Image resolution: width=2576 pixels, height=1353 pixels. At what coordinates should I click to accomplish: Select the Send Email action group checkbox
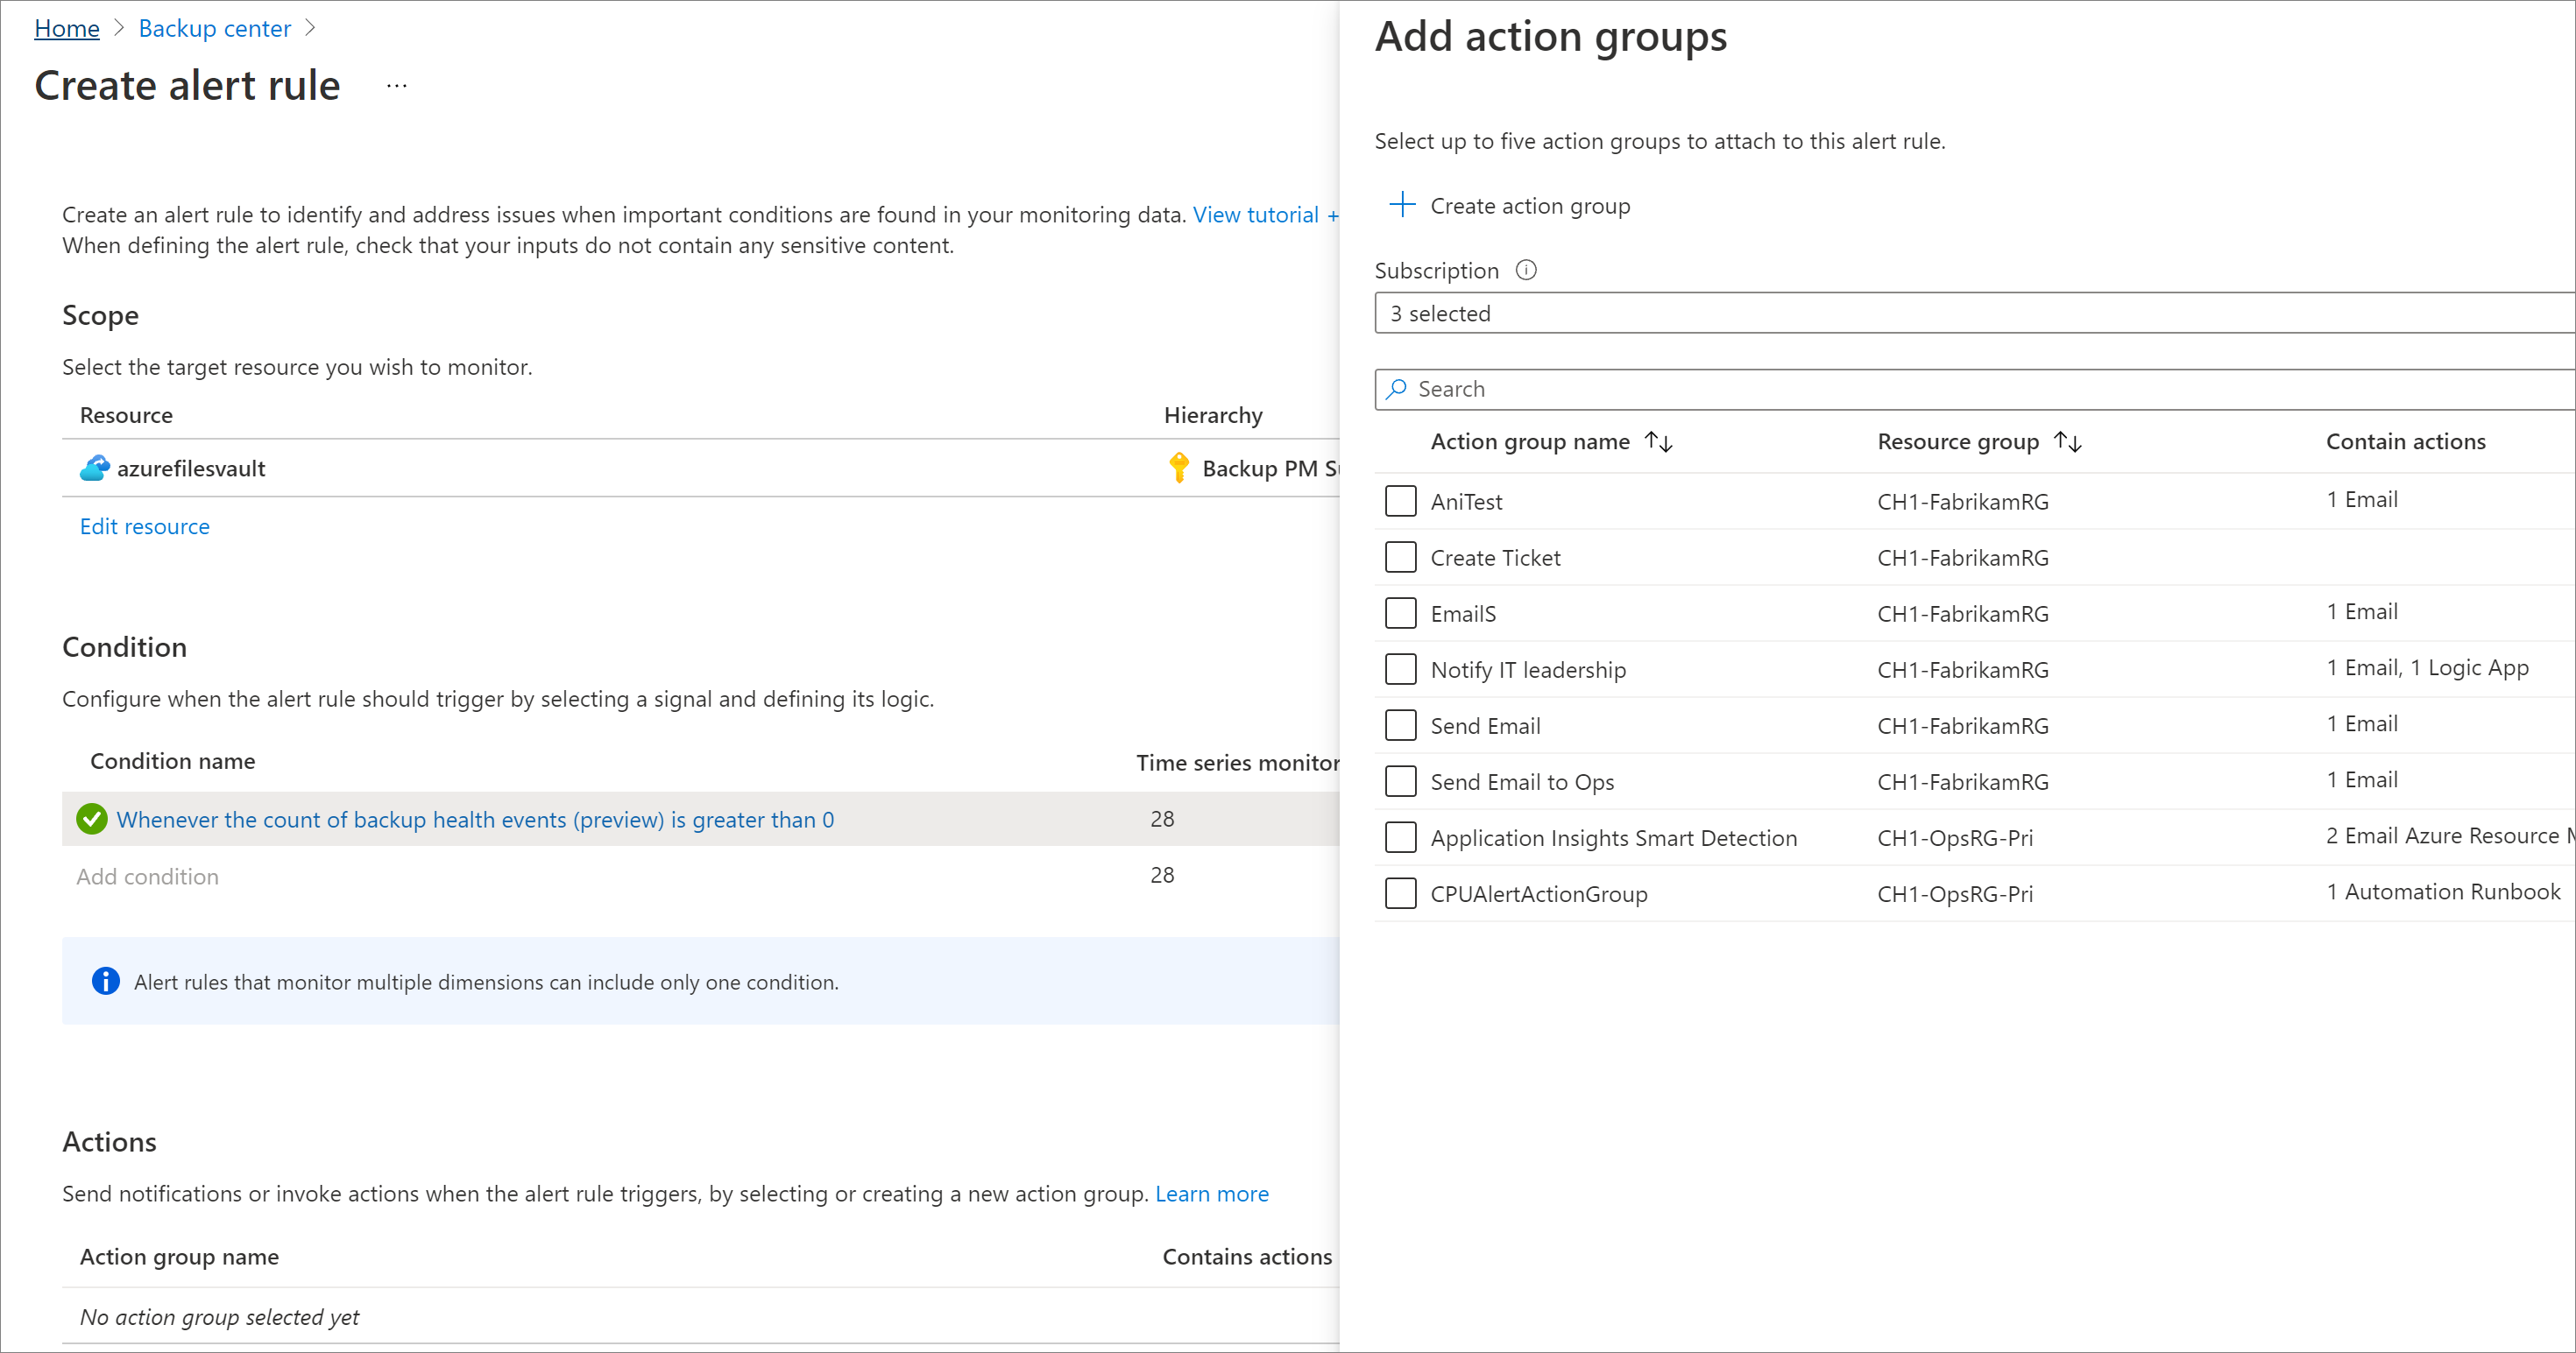[x=1400, y=727]
